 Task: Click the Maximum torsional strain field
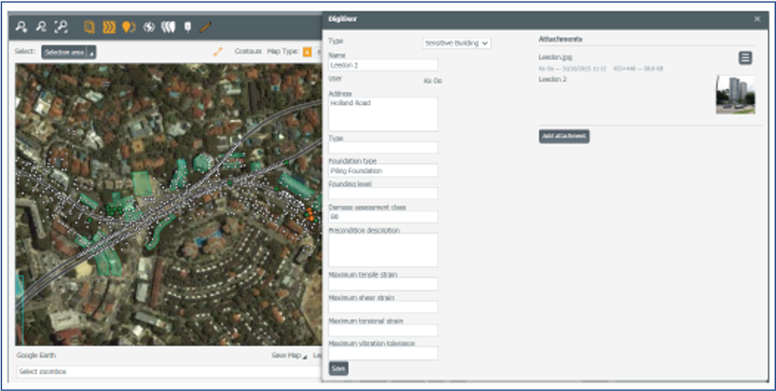pos(383,330)
